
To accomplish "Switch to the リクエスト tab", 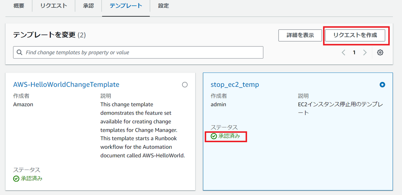I will coord(54,6).
